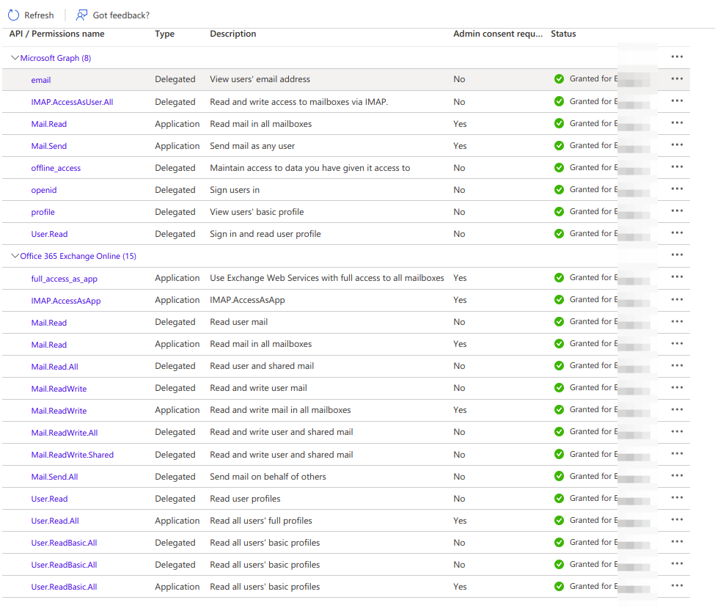
Task: Open the ellipsis menu for the email row
Action: tap(677, 78)
